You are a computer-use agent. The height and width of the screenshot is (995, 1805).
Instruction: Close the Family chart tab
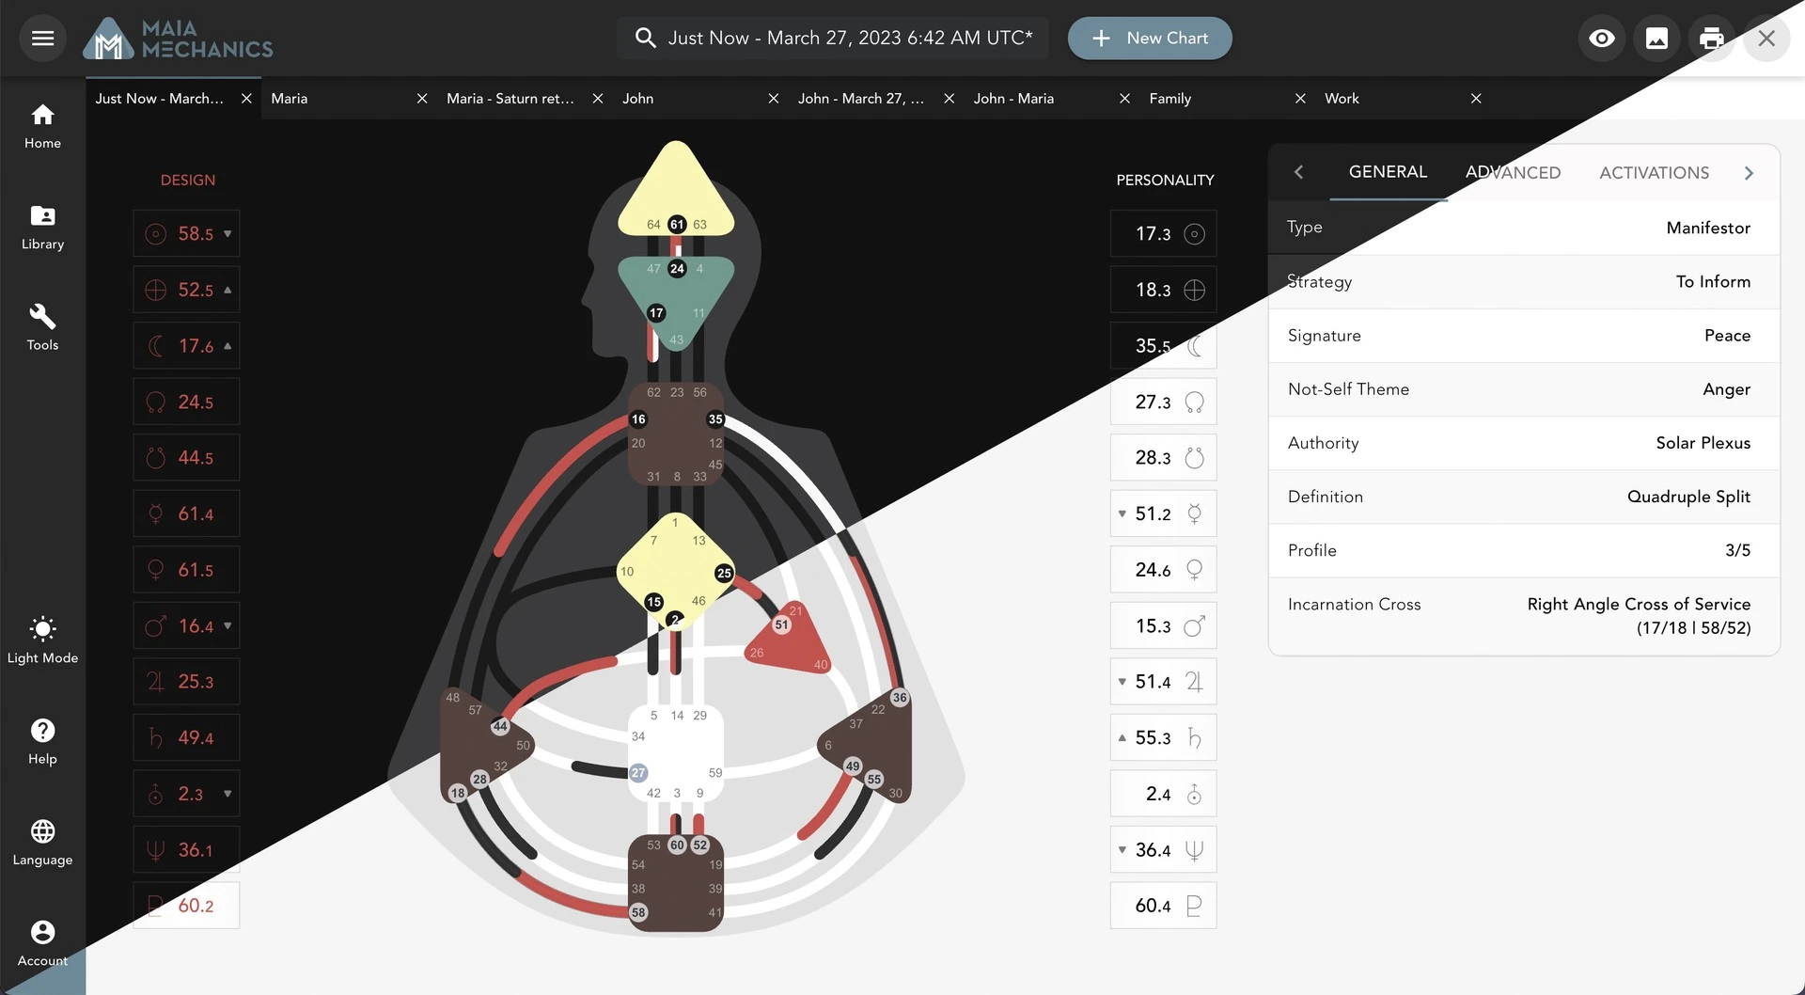click(x=1300, y=99)
